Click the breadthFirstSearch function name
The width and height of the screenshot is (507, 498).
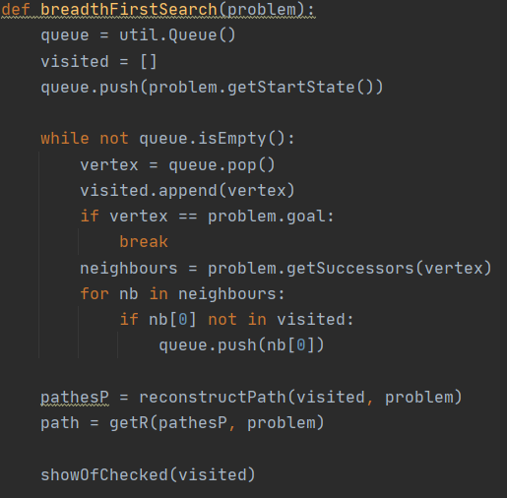click(129, 9)
